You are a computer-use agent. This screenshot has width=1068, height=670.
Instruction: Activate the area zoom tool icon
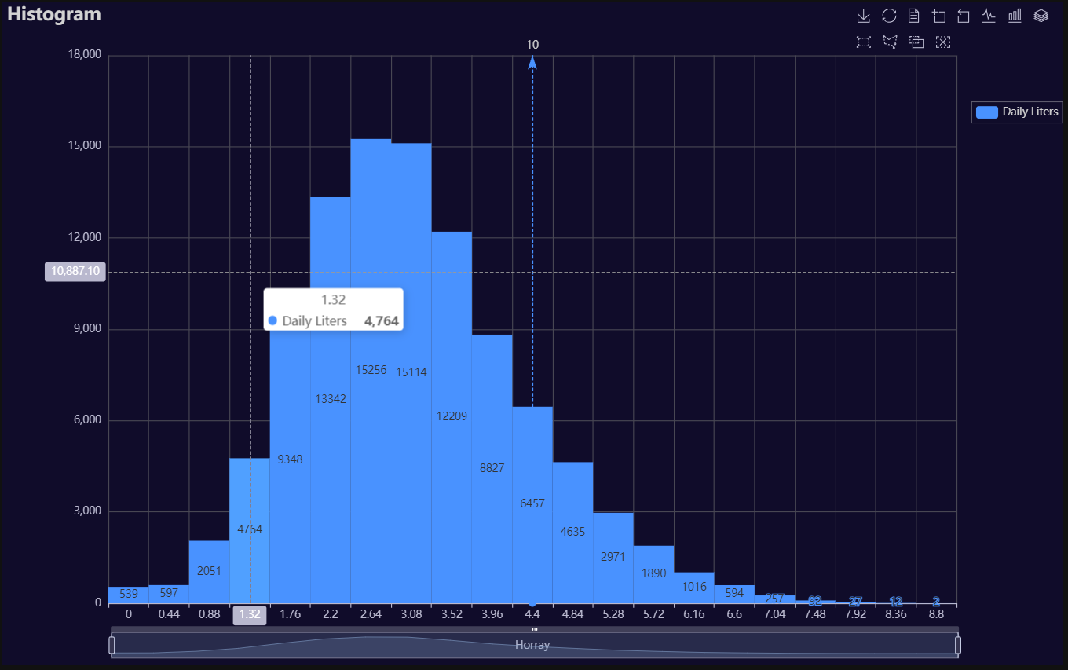pos(939,16)
